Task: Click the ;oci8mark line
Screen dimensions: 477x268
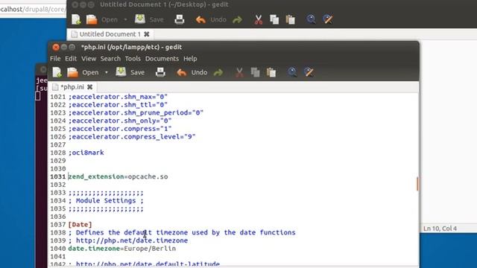Action: click(x=86, y=153)
